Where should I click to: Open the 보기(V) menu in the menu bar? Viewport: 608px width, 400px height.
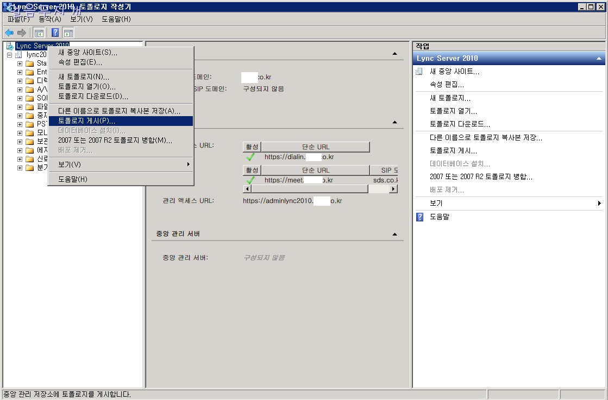pyautogui.click(x=82, y=19)
